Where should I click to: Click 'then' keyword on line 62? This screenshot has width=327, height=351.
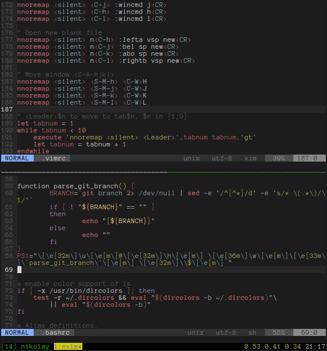(x=57, y=214)
